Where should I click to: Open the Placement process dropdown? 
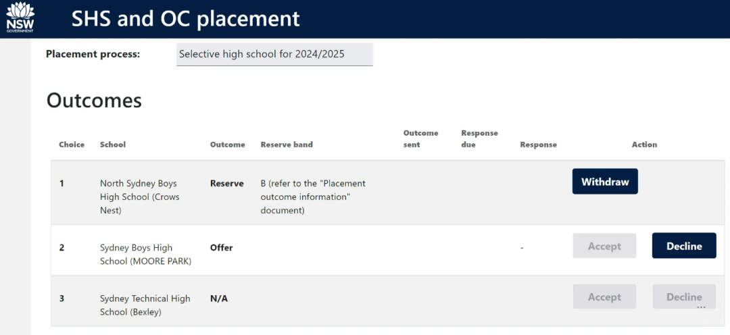[274, 54]
